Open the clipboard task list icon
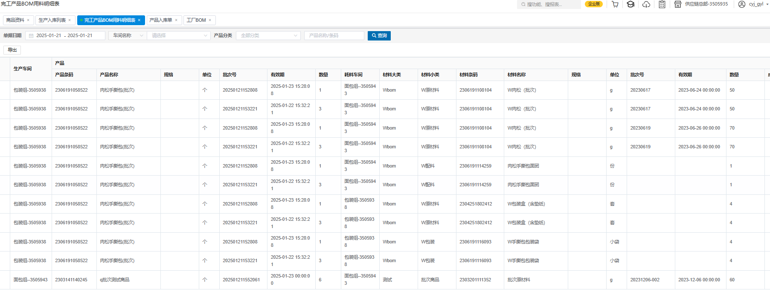Image resolution: width=770 pixels, height=292 pixels. click(x=662, y=4)
